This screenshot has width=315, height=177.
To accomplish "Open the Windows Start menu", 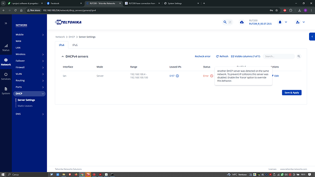I will coord(3,175).
